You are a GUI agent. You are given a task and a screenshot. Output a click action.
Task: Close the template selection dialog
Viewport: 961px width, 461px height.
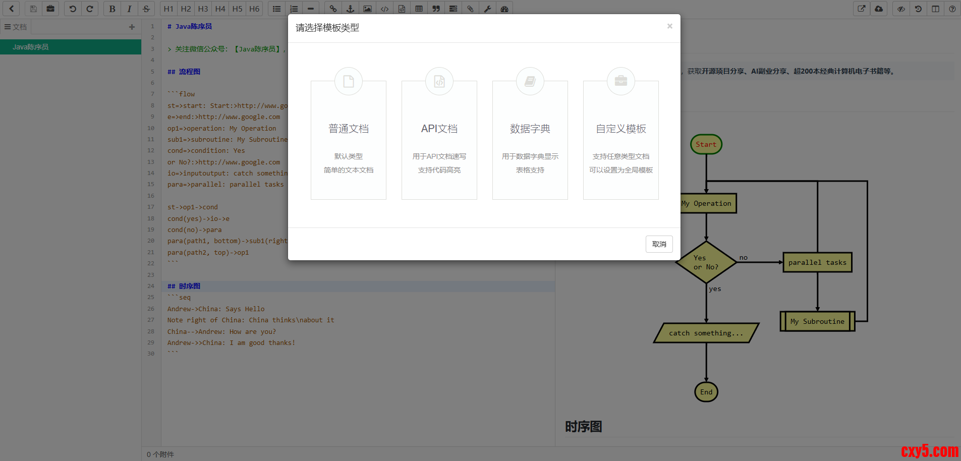(669, 26)
